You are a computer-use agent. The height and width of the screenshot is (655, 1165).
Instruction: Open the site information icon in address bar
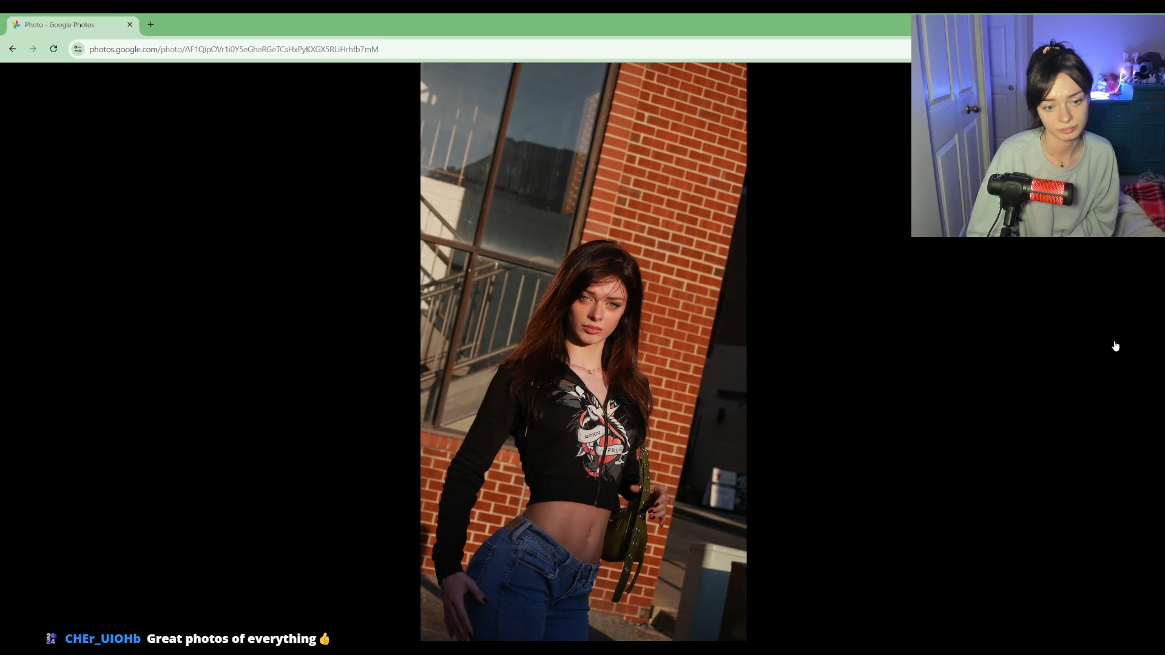pos(78,49)
